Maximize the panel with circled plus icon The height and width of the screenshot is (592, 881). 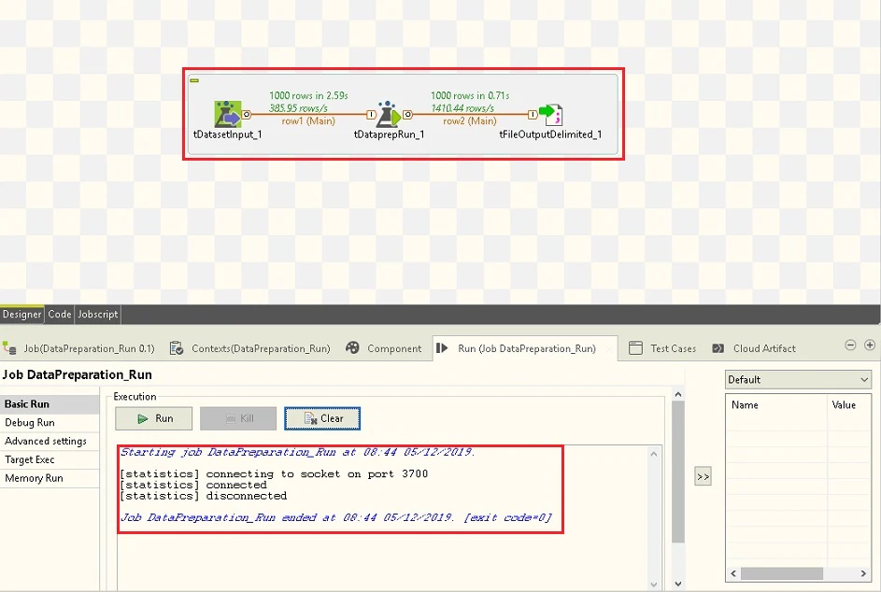tap(870, 345)
